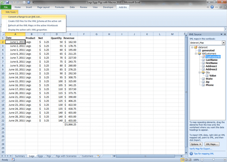Click the horizontal scrollbar thumb

(x=145, y=156)
